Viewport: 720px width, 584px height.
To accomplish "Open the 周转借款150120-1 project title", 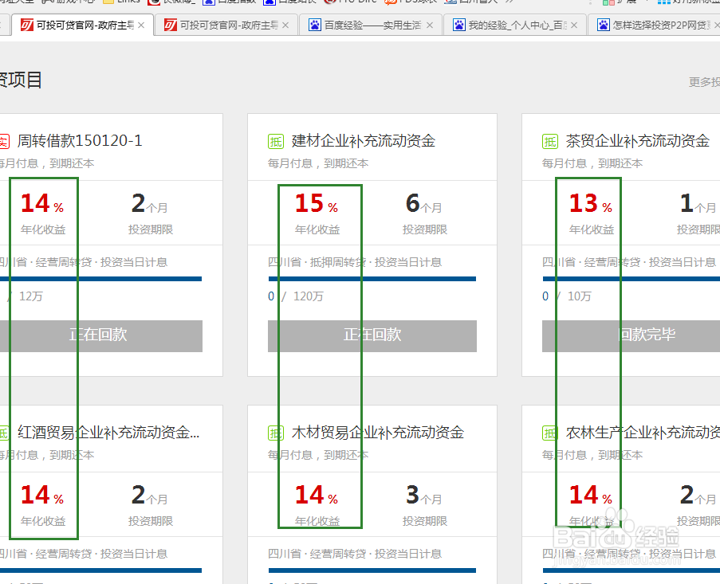I will pos(80,140).
